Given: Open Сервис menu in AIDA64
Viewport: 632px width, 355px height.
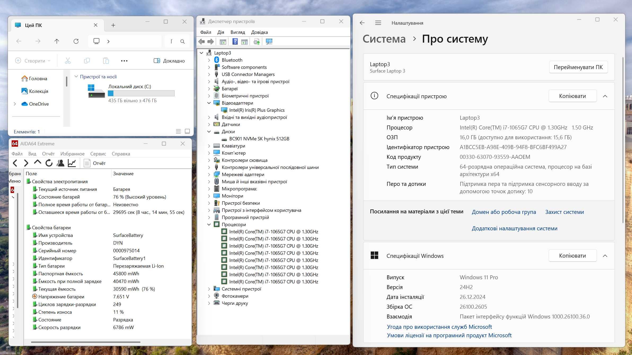Looking at the screenshot, I should [98, 154].
